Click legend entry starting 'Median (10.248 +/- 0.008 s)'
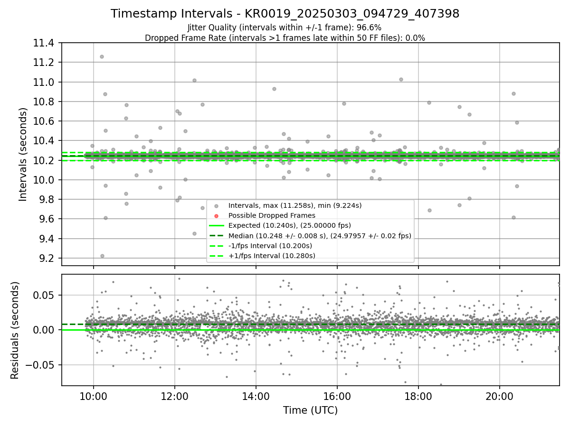Screen dimensions: 570x427 click(320, 236)
